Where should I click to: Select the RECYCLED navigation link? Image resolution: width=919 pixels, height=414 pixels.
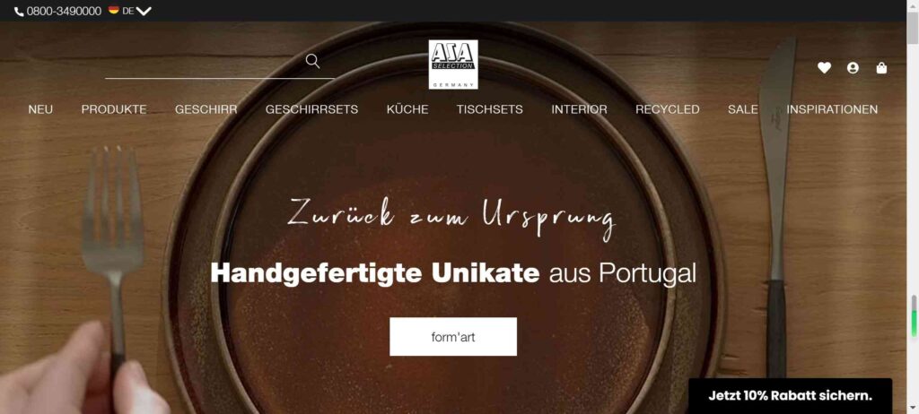pyautogui.click(x=668, y=109)
